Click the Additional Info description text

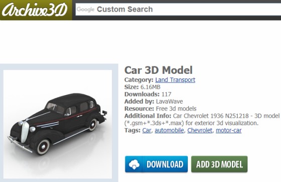[202, 120]
